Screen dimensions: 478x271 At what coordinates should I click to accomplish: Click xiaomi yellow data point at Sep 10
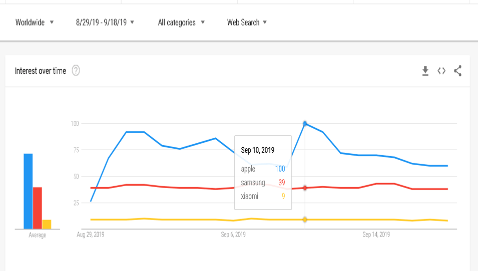[305, 220]
